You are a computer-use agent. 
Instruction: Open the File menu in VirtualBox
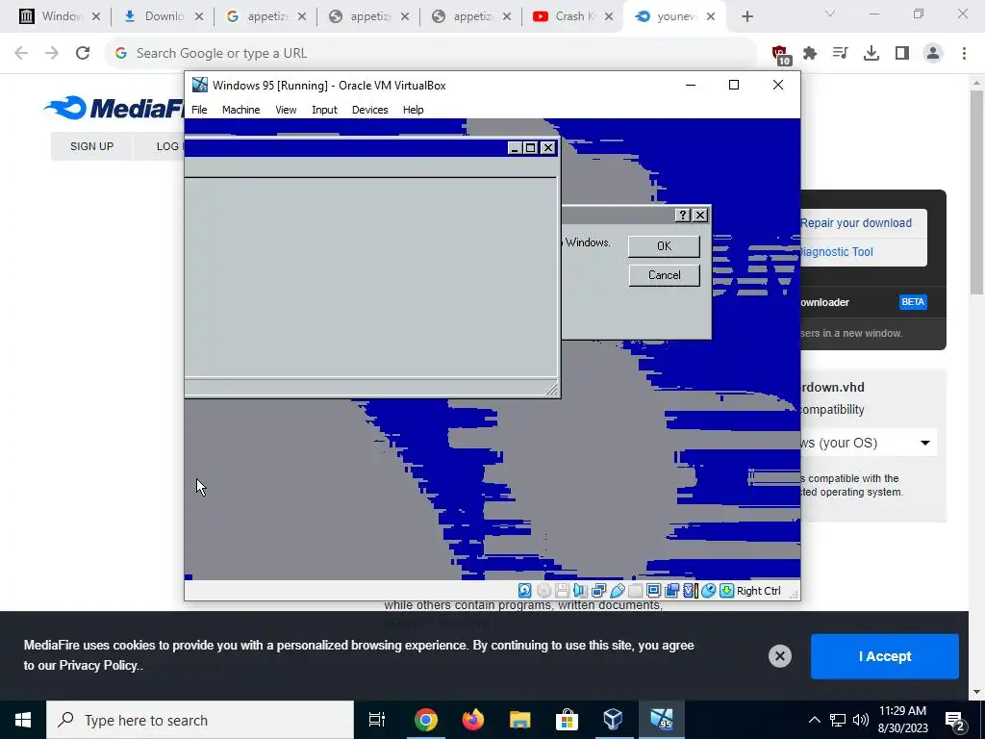pyautogui.click(x=199, y=110)
